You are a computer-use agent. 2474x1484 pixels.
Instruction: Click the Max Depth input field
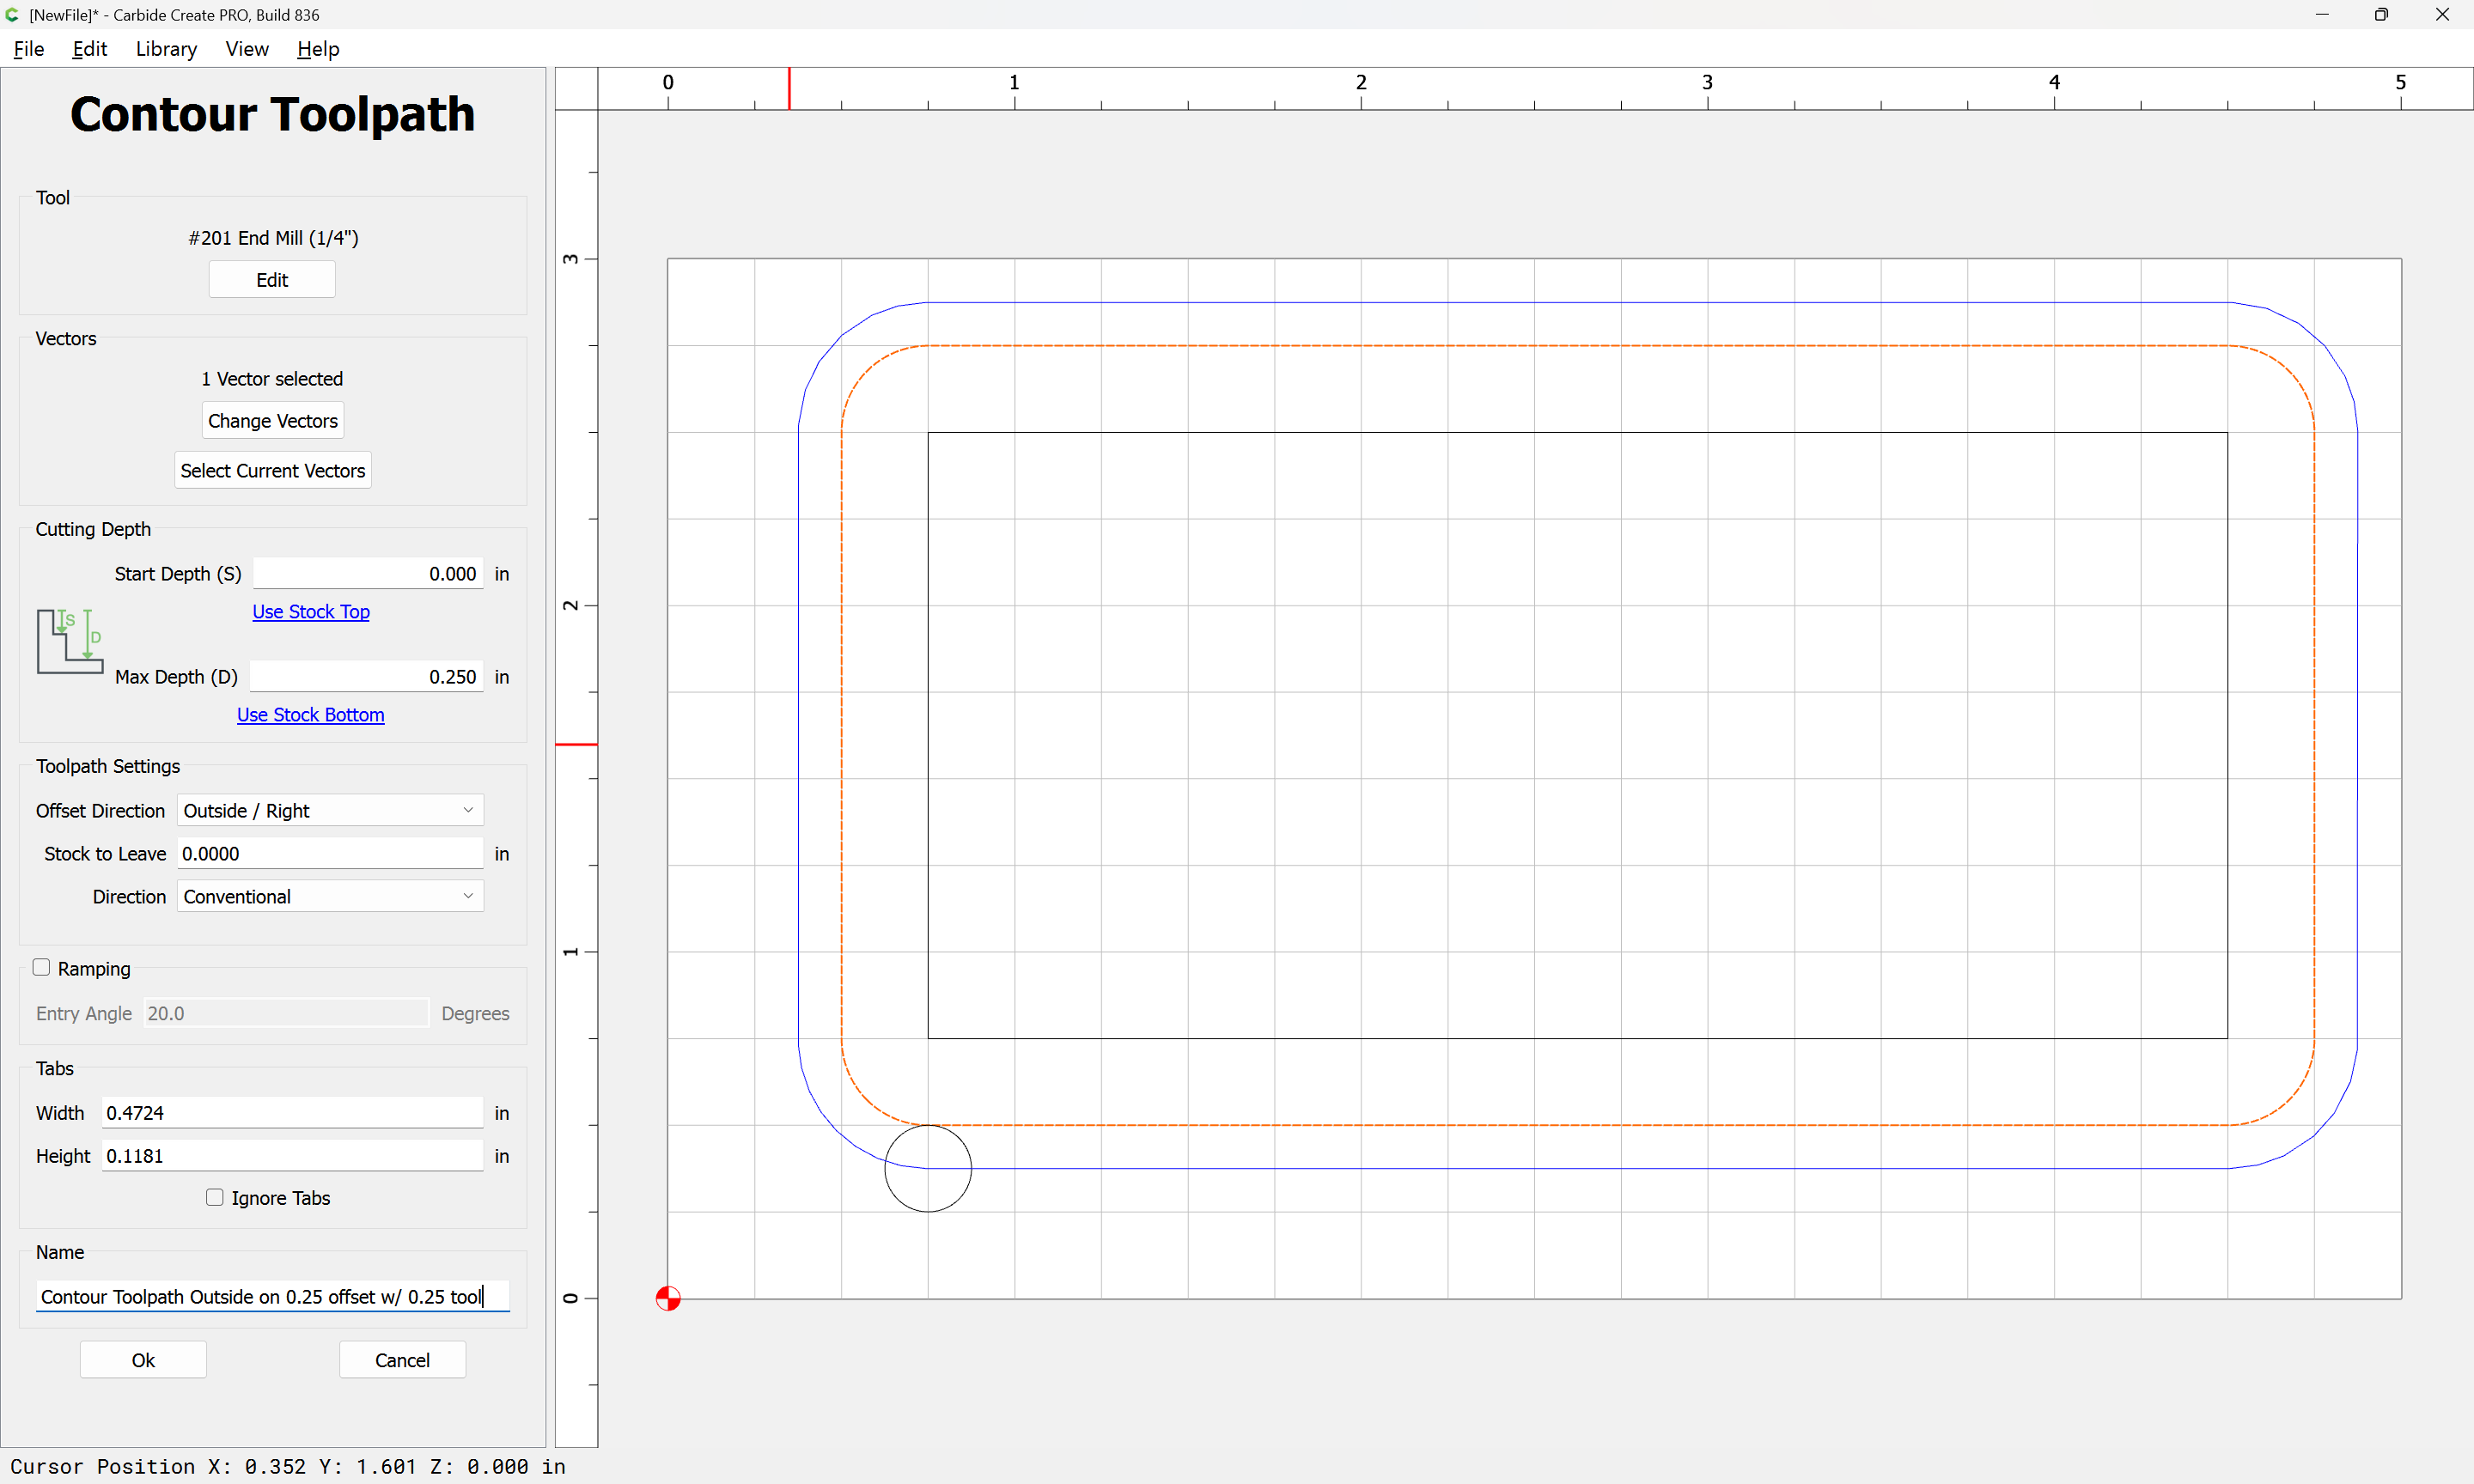[367, 677]
